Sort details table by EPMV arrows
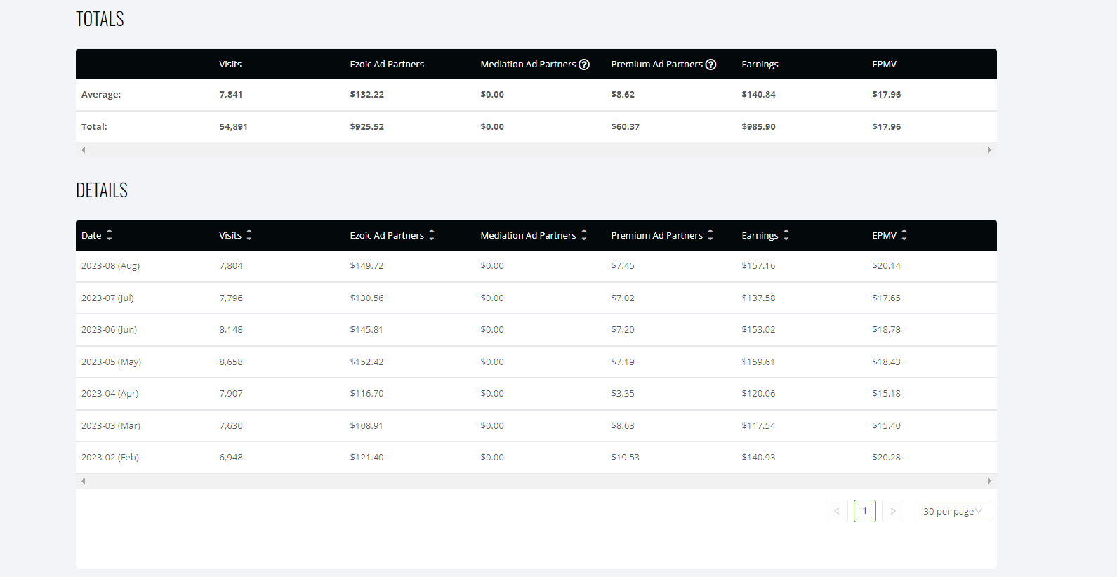Image resolution: width=1117 pixels, height=577 pixels. pos(904,235)
